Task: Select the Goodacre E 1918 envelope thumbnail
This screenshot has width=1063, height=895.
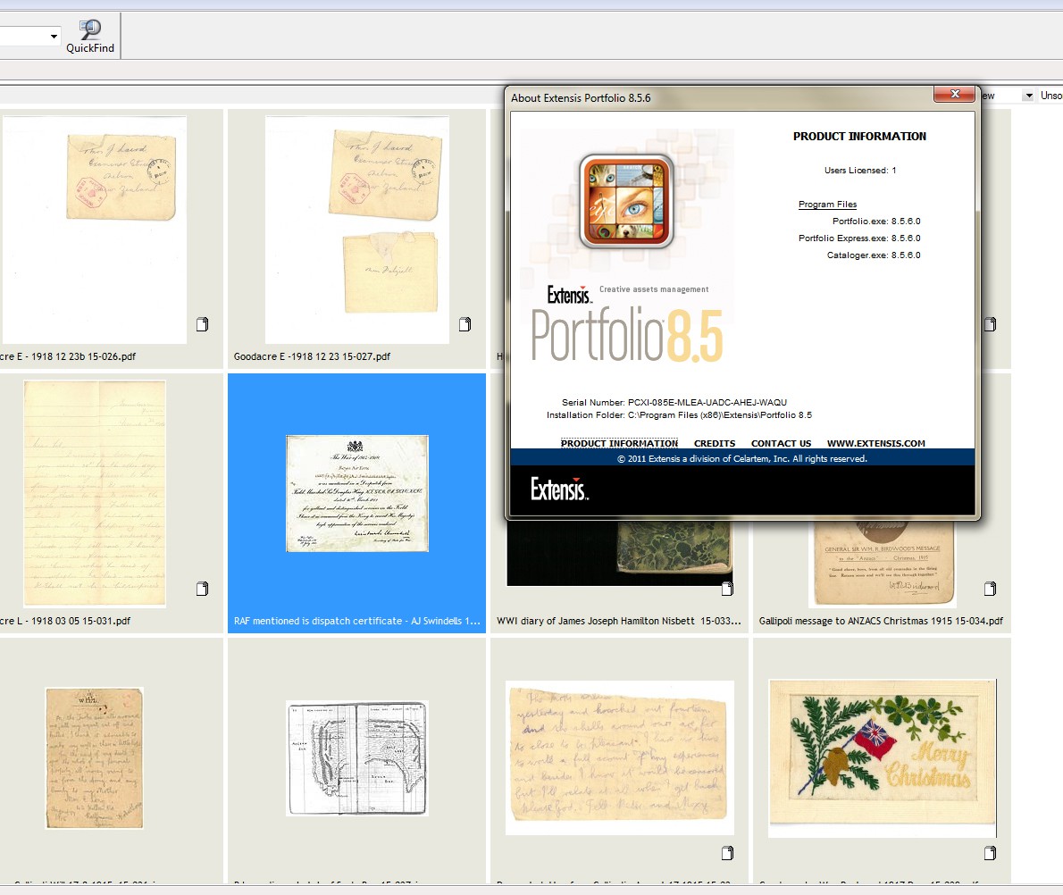Action: click(356, 228)
